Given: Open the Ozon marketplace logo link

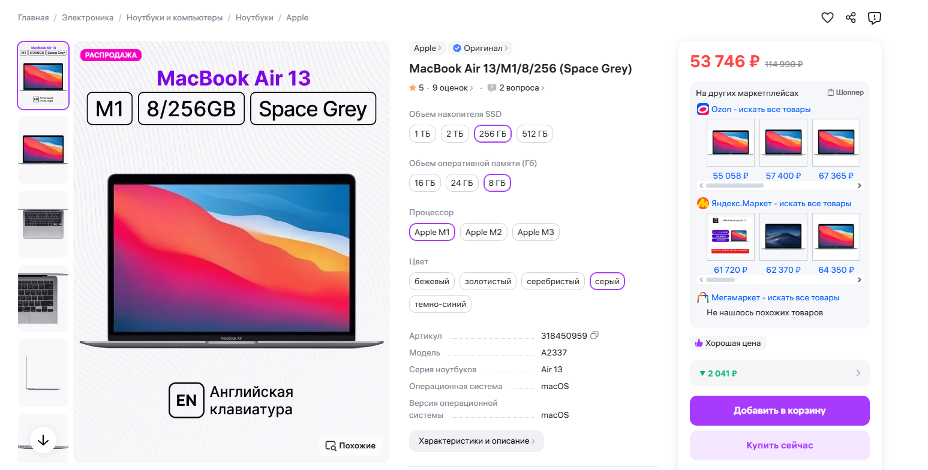Looking at the screenshot, I should point(703,110).
